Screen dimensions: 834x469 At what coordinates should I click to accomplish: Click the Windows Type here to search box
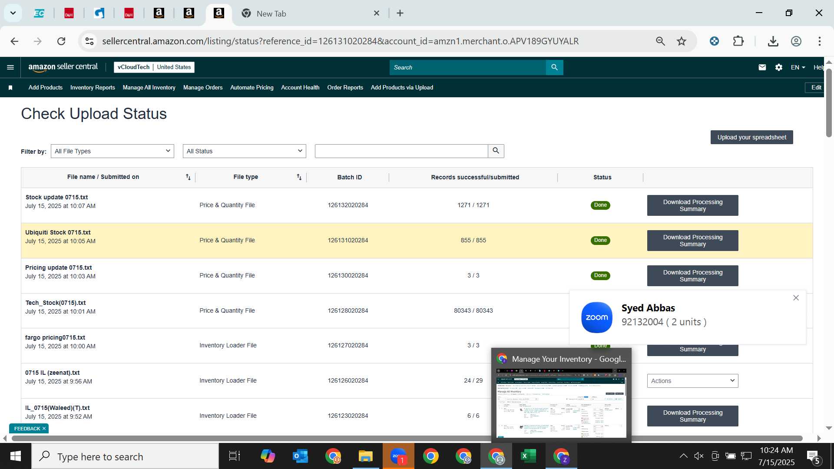[x=125, y=456]
